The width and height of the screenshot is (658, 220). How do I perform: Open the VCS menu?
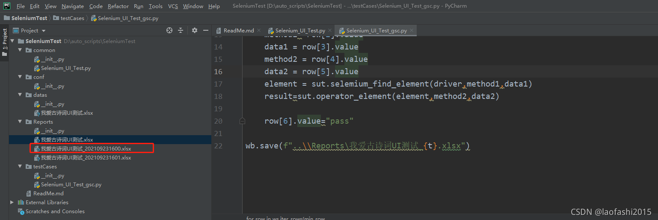[173, 6]
